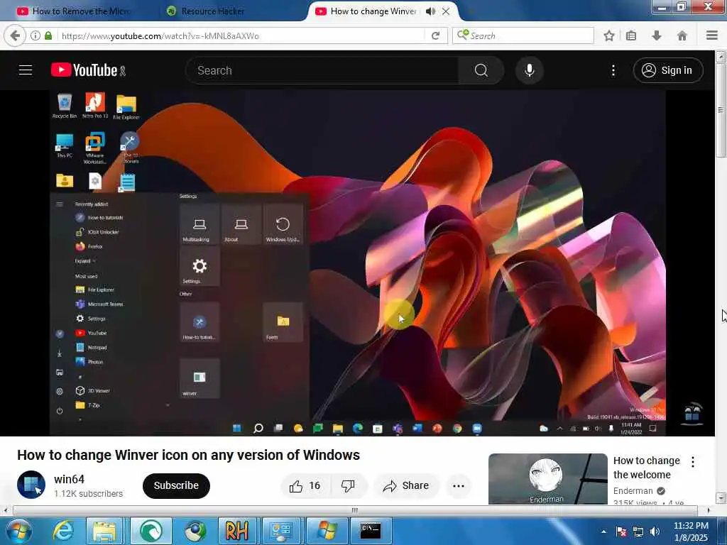Bookmark this page with the star icon
Viewport: 727px width, 545px height.
(x=608, y=35)
